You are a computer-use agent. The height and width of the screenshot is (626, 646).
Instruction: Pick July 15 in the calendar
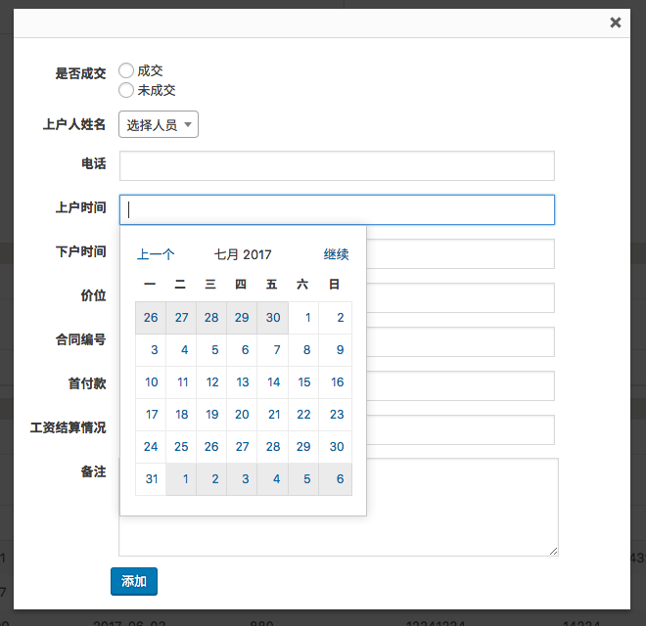pyautogui.click(x=304, y=382)
